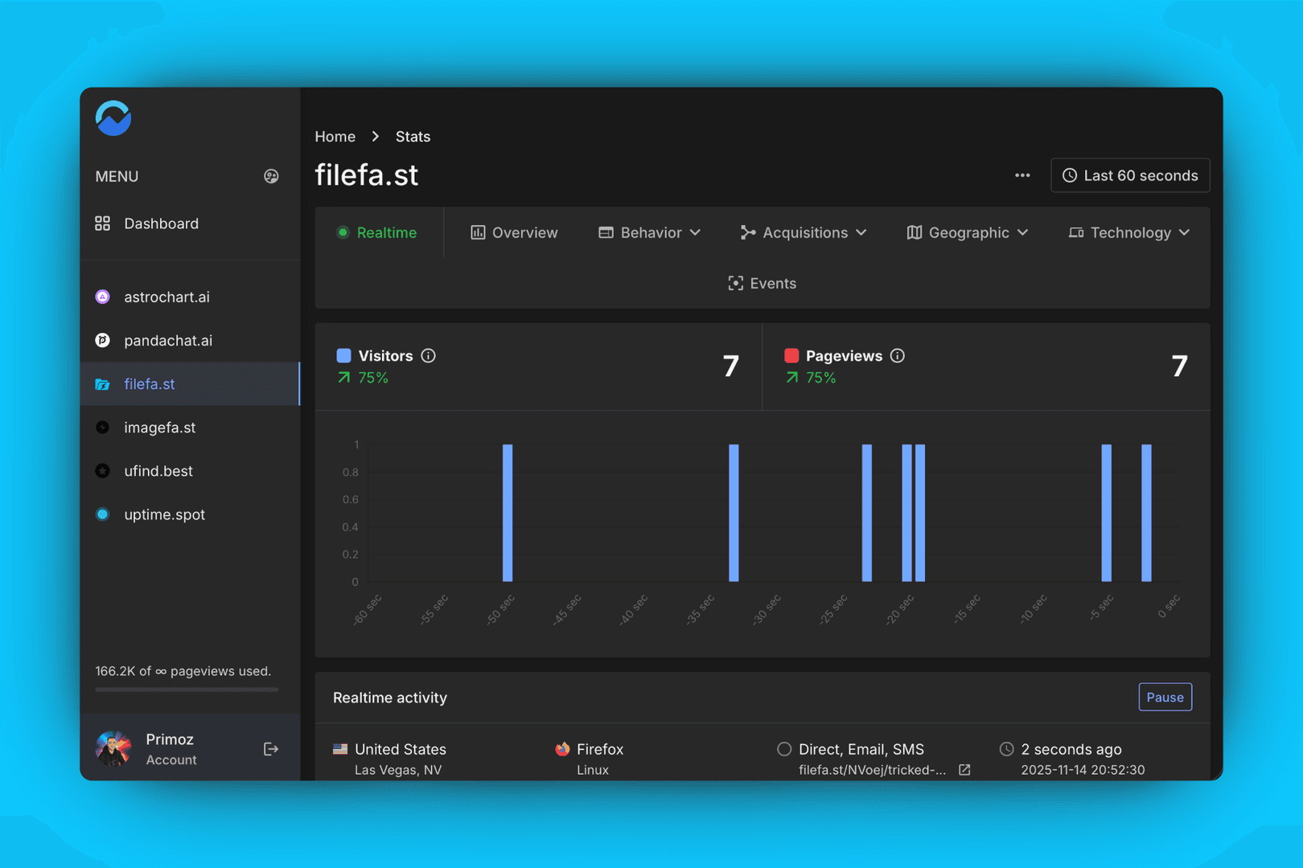
Task: Click the info icon beside Visitors metric
Action: (x=429, y=355)
